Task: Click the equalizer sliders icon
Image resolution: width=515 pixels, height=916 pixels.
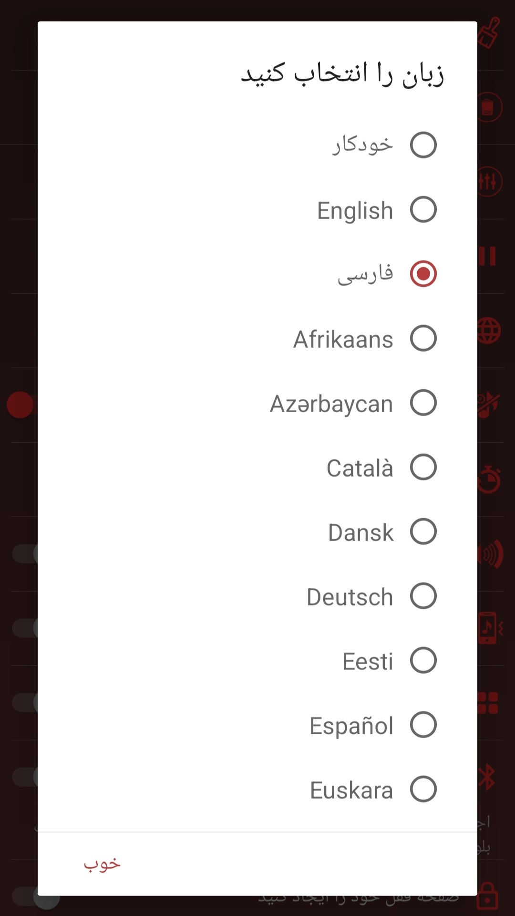Action: coord(488,182)
